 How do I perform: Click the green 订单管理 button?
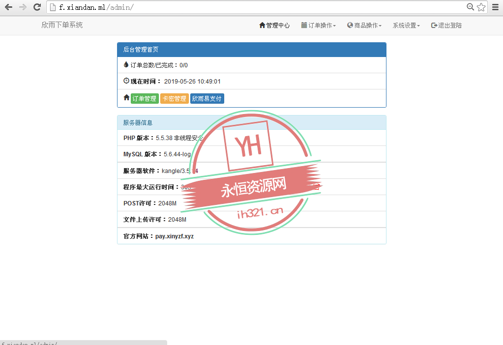point(145,98)
